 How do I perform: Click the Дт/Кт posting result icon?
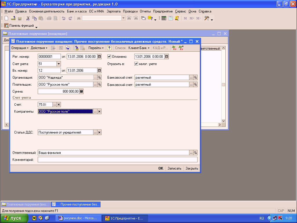coord(174,48)
